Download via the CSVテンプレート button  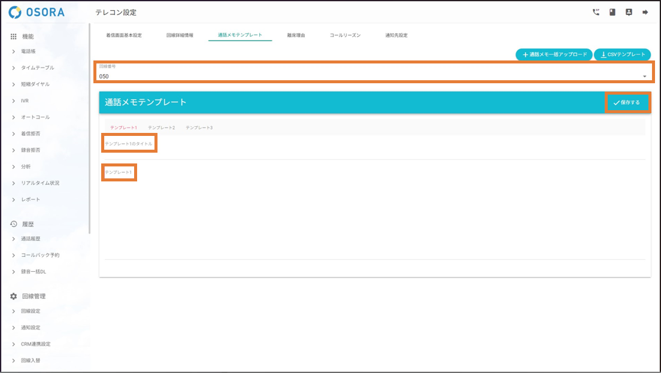(x=622, y=54)
